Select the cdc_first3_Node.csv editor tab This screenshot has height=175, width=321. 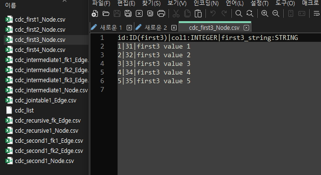pyautogui.click(x=214, y=28)
